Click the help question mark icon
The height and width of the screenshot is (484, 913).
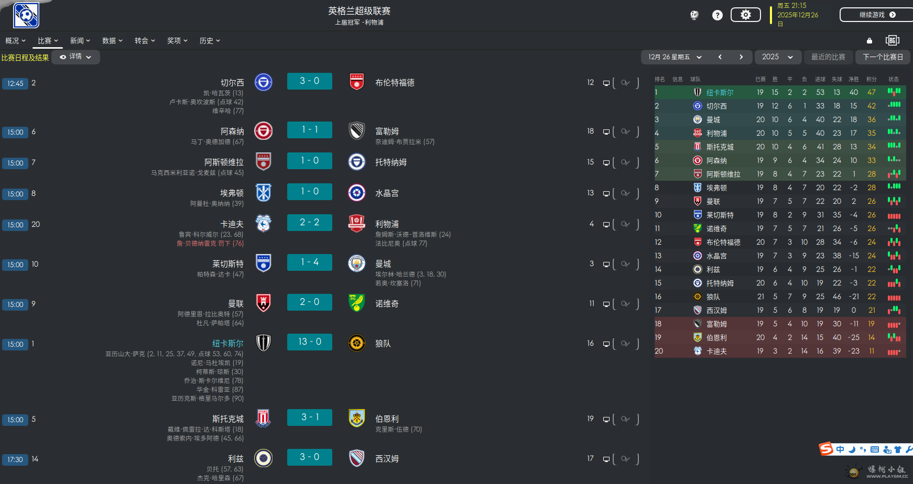pos(718,15)
